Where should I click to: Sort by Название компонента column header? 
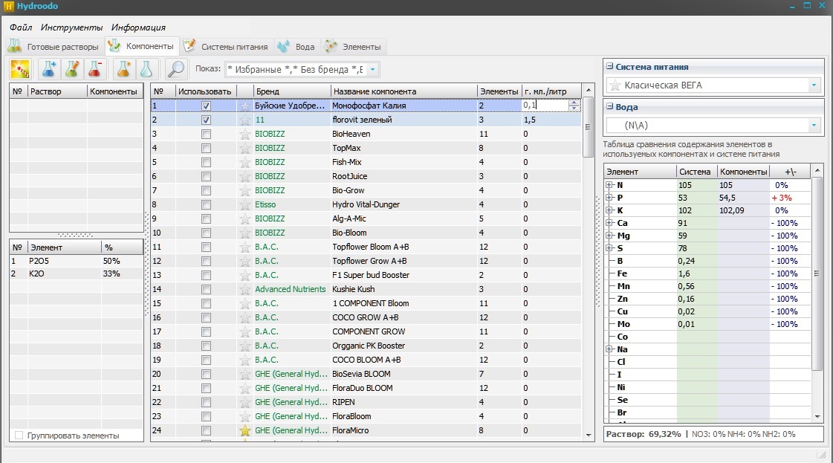point(403,91)
